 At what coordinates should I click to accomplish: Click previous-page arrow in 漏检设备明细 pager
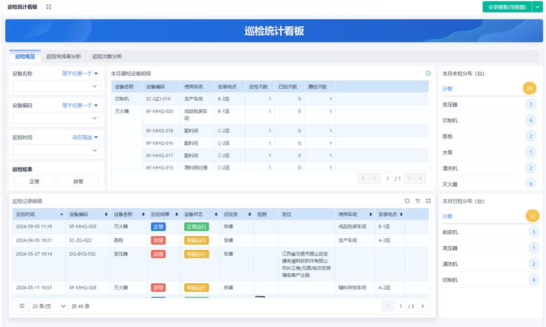coord(374,179)
